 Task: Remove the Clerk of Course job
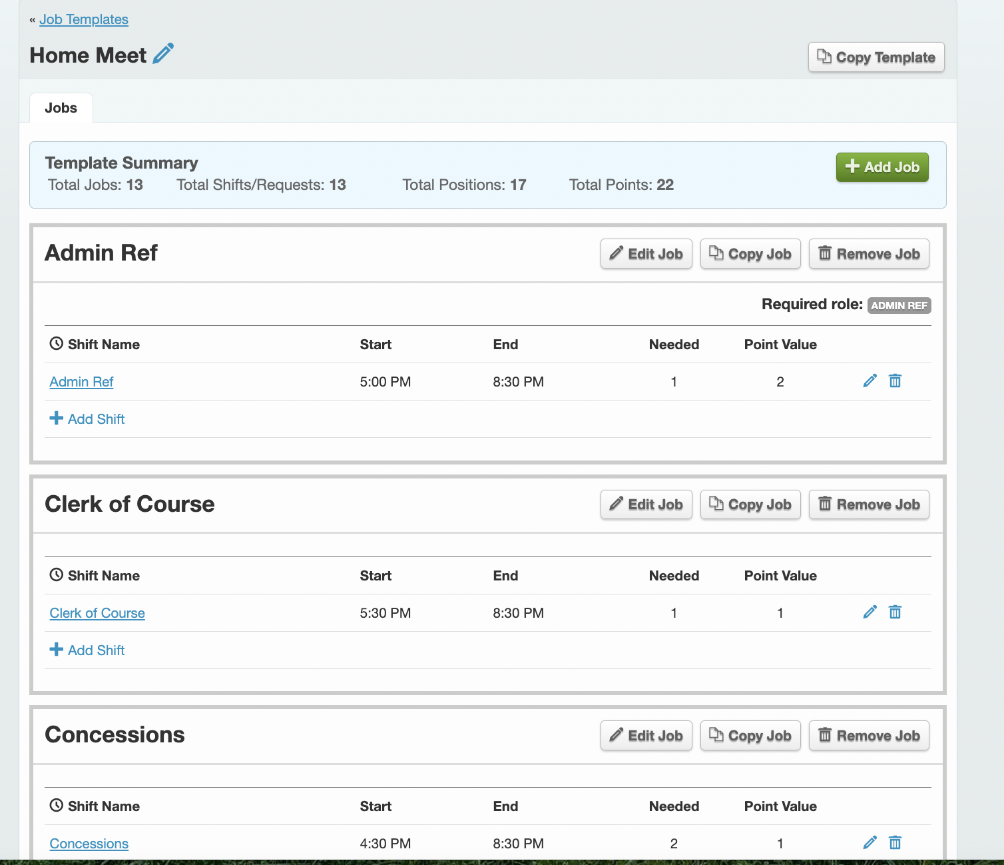pyautogui.click(x=868, y=504)
